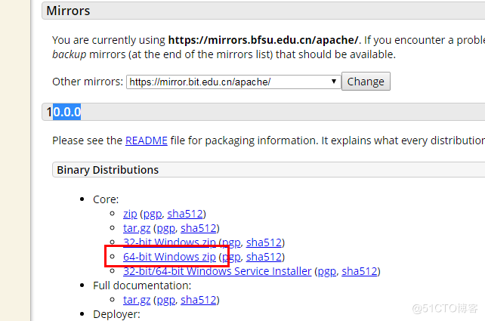
Task: Click the highlighted 10.0.0 version heading
Action: [x=63, y=112]
